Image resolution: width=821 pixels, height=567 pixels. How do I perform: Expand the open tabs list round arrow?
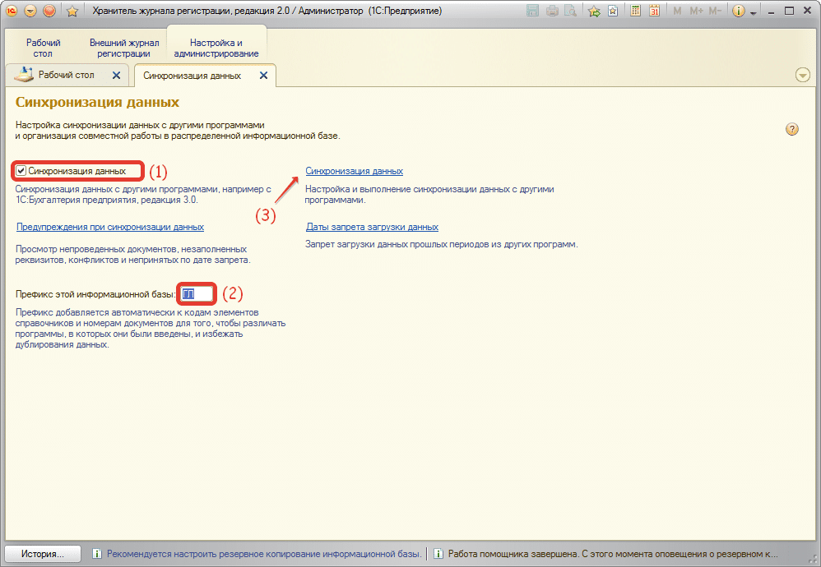pos(803,75)
